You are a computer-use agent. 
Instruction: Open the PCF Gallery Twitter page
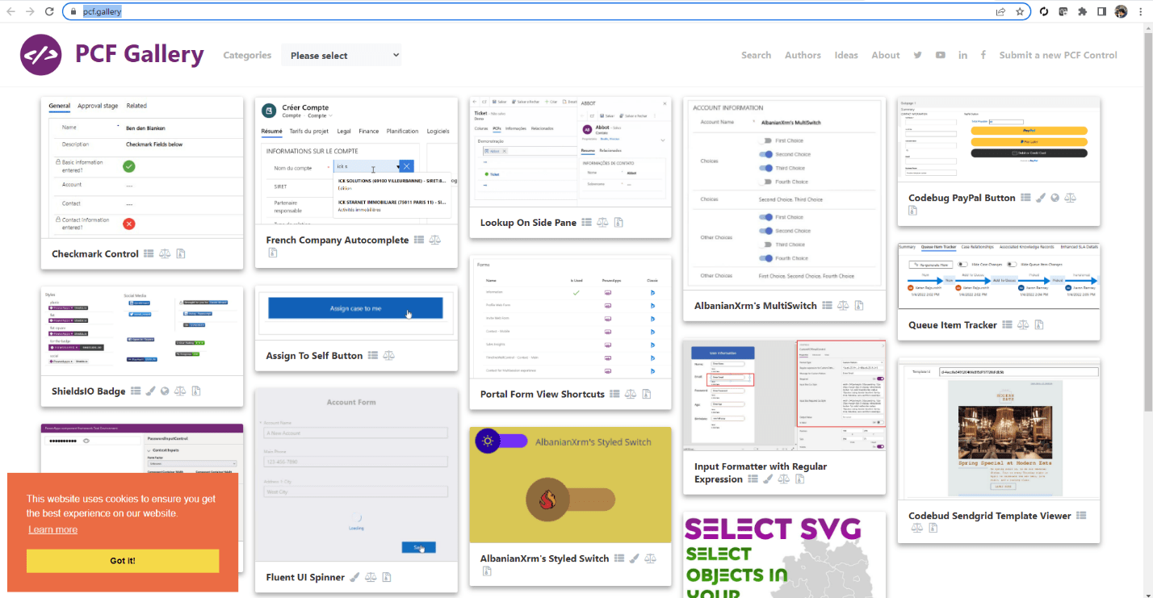point(917,55)
